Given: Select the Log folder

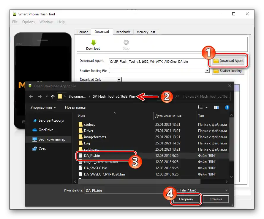Looking at the screenshot, I should pos(87,143).
